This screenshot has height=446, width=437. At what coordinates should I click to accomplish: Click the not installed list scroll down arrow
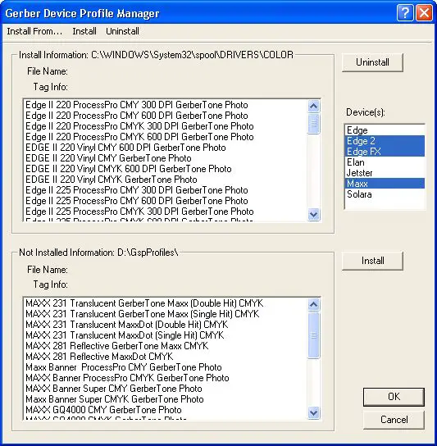(313, 412)
